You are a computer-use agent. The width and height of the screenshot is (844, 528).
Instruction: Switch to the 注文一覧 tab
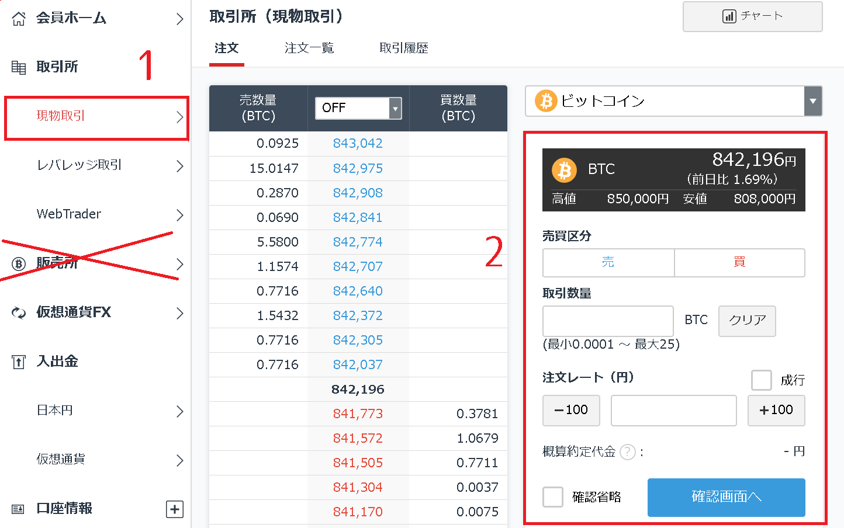click(x=309, y=48)
